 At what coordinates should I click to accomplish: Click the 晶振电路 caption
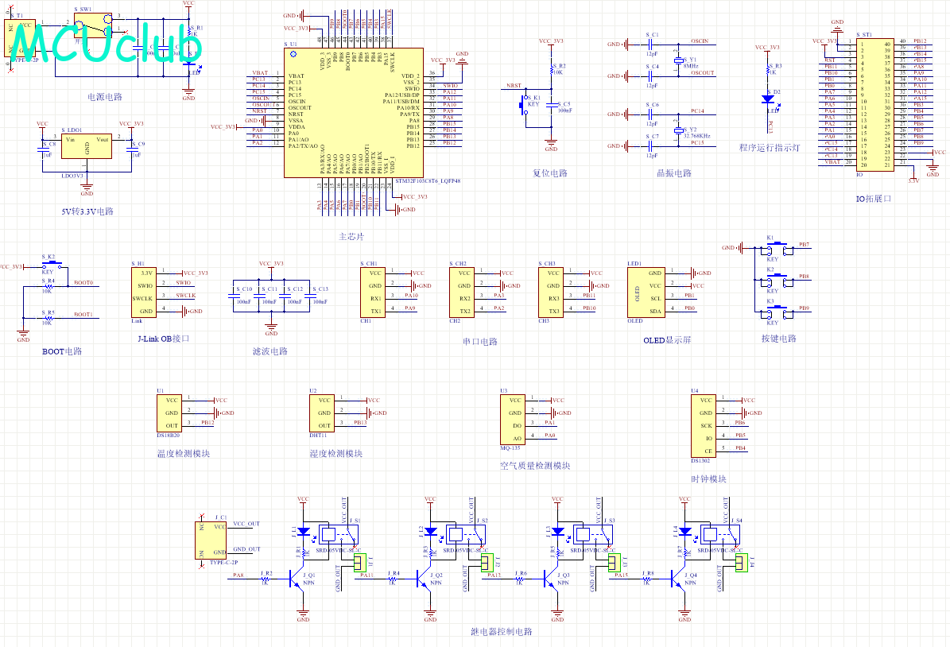[674, 172]
